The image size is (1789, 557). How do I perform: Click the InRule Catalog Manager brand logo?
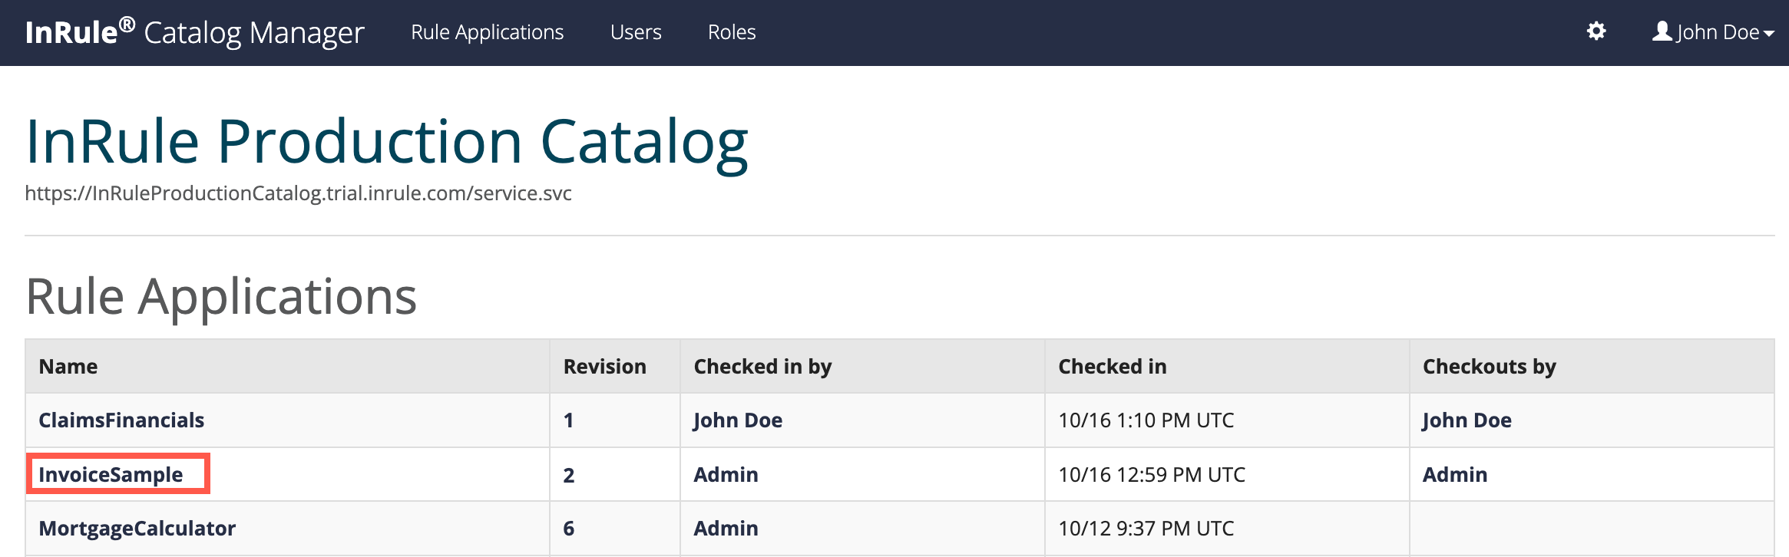click(194, 32)
